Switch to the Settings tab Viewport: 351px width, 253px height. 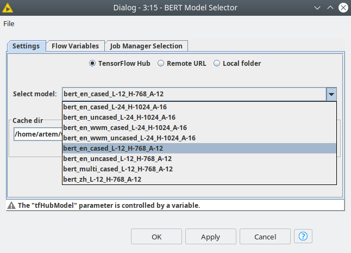coord(26,46)
